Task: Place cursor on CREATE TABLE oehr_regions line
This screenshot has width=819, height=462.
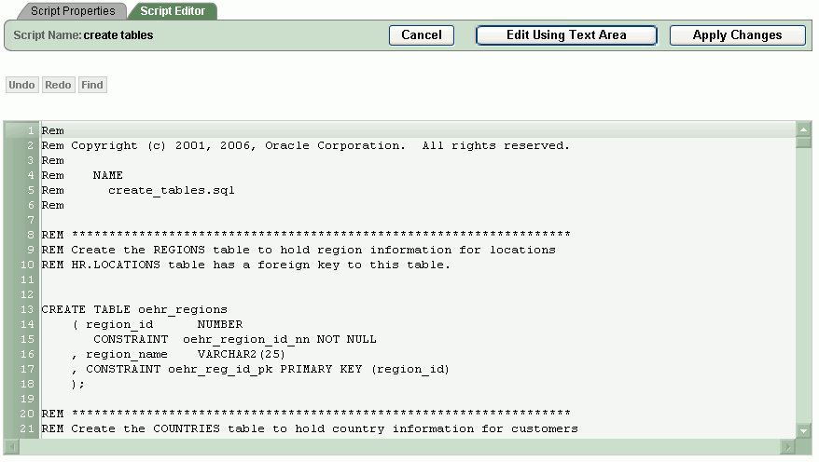Action: pyautogui.click(x=134, y=309)
